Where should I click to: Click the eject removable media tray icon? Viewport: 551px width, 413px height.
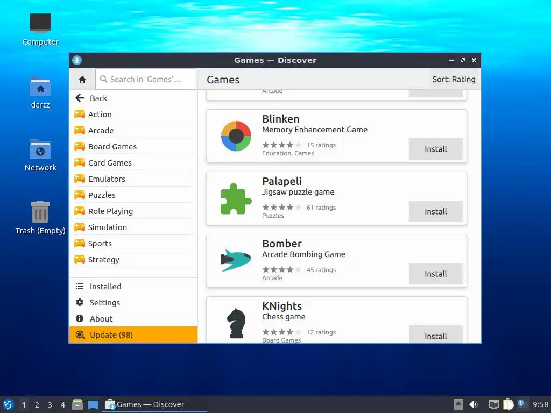pyautogui.click(x=458, y=404)
